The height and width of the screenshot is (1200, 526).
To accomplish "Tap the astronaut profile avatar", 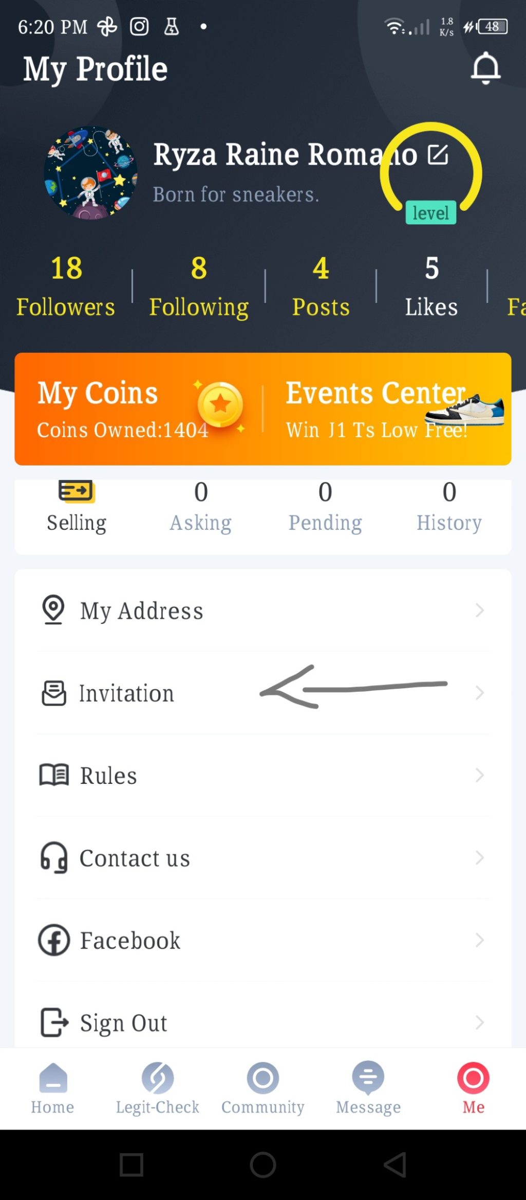I will point(90,173).
